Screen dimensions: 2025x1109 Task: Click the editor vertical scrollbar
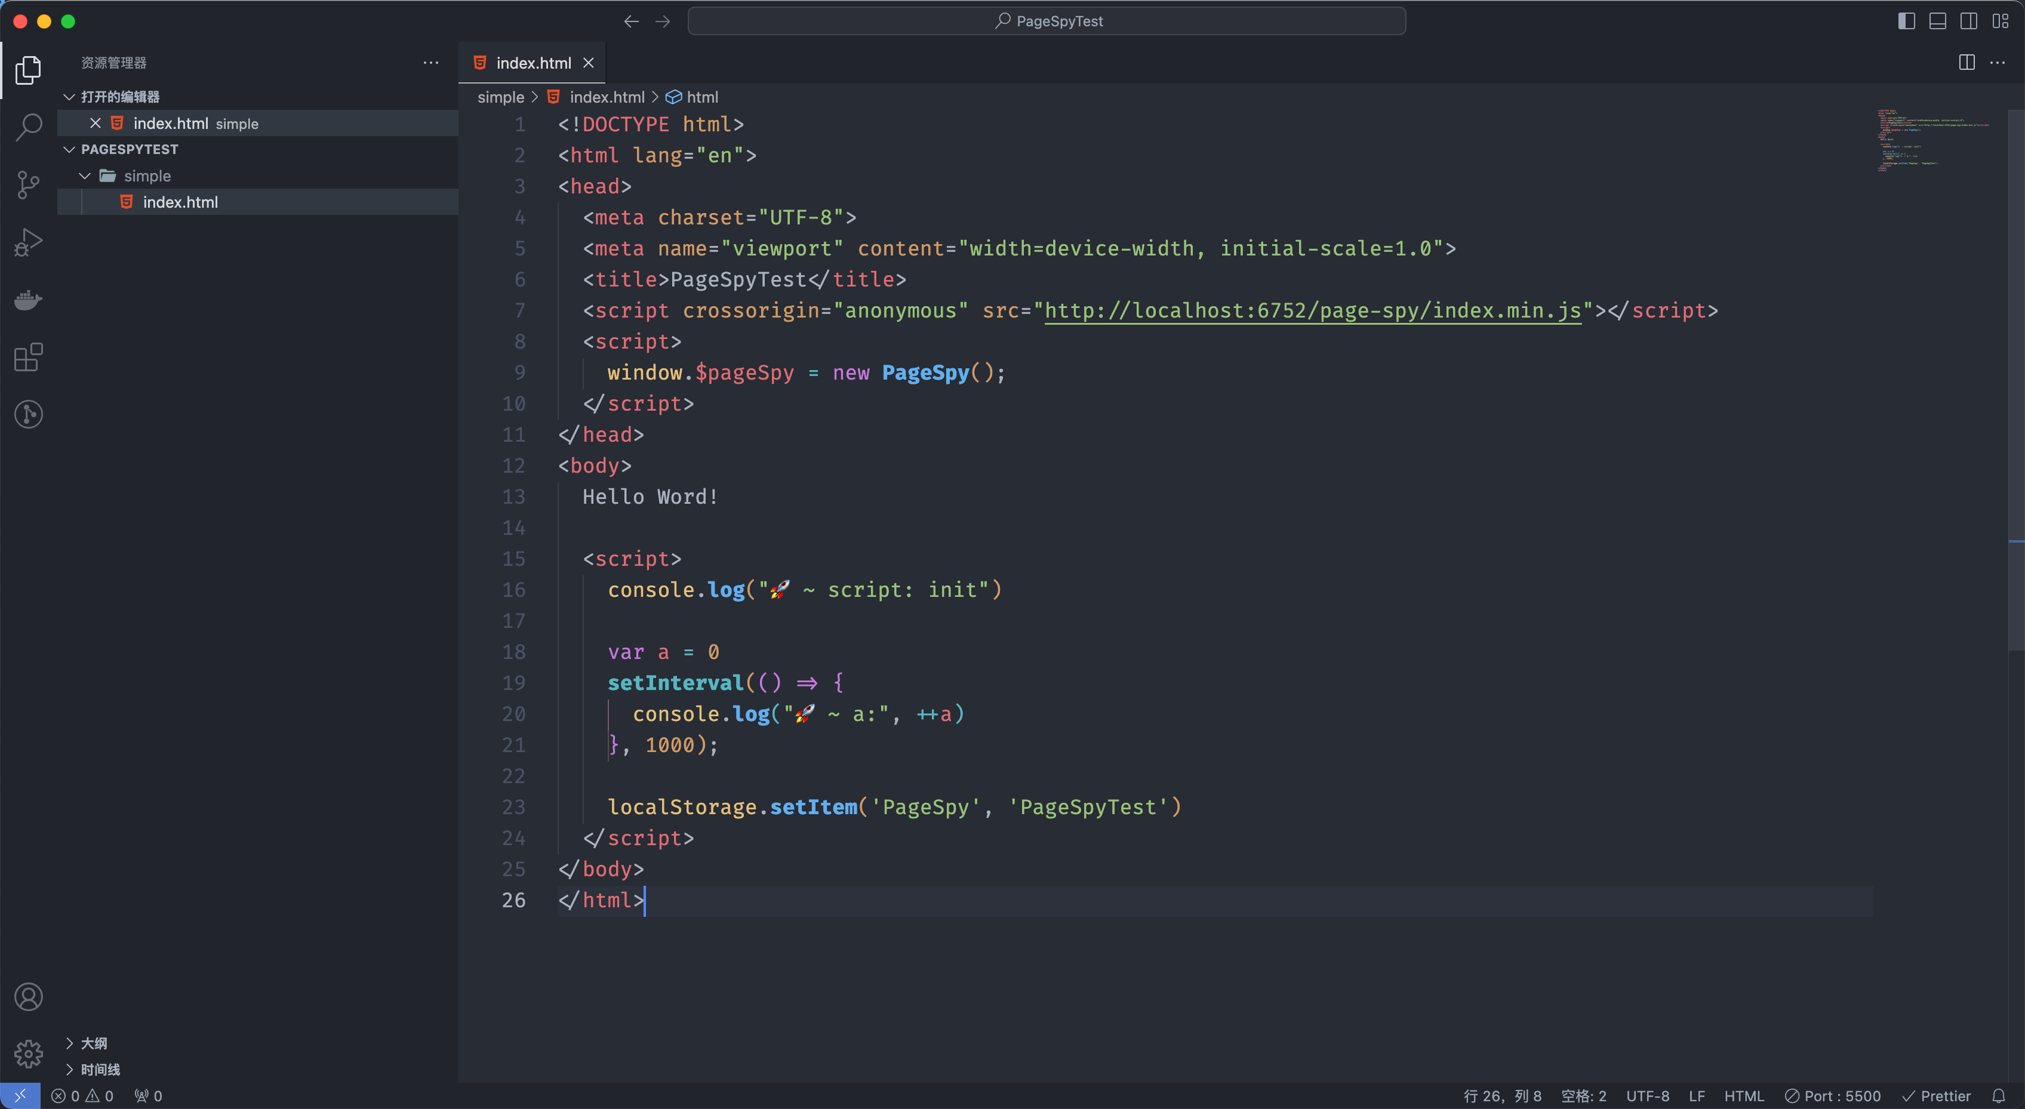[2017, 380]
